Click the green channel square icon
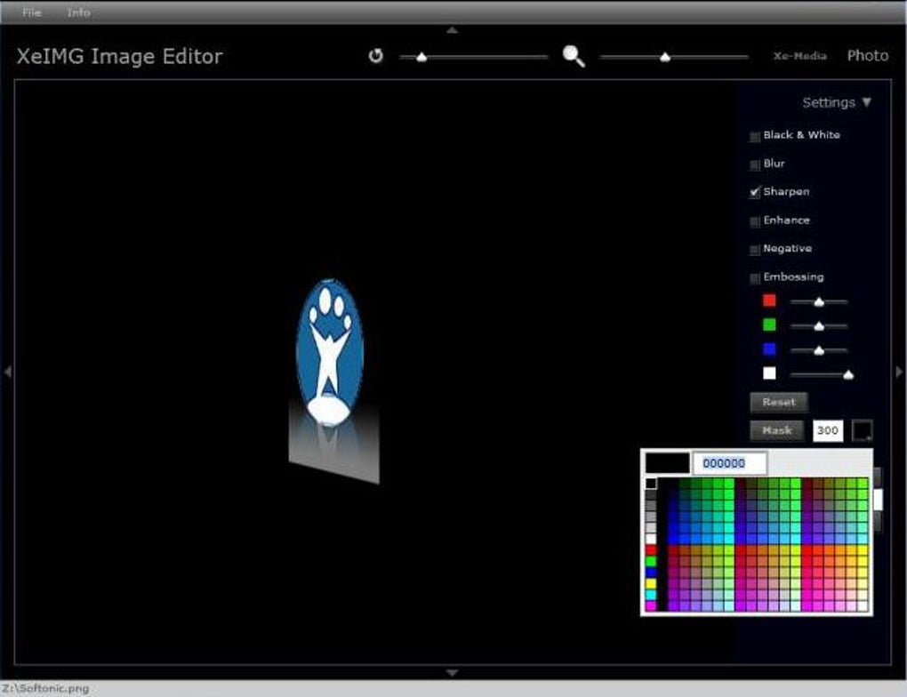This screenshot has width=907, height=697. (769, 324)
